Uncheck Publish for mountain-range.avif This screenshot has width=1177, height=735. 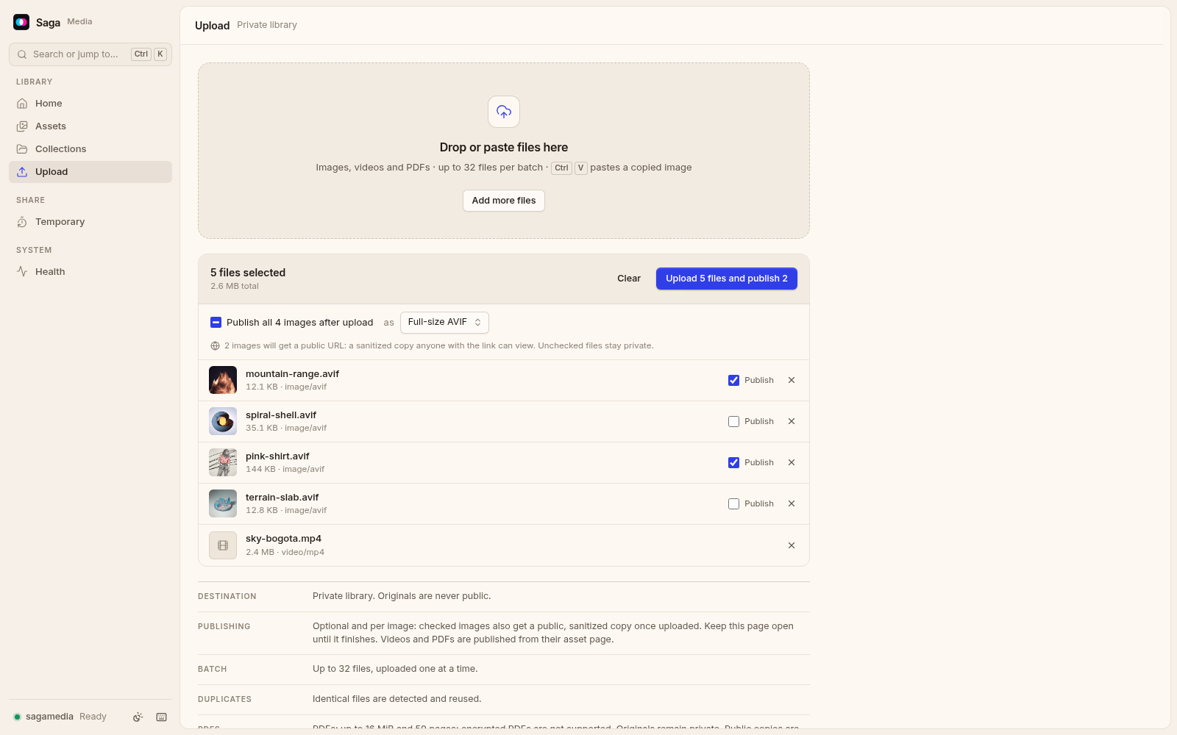733,380
